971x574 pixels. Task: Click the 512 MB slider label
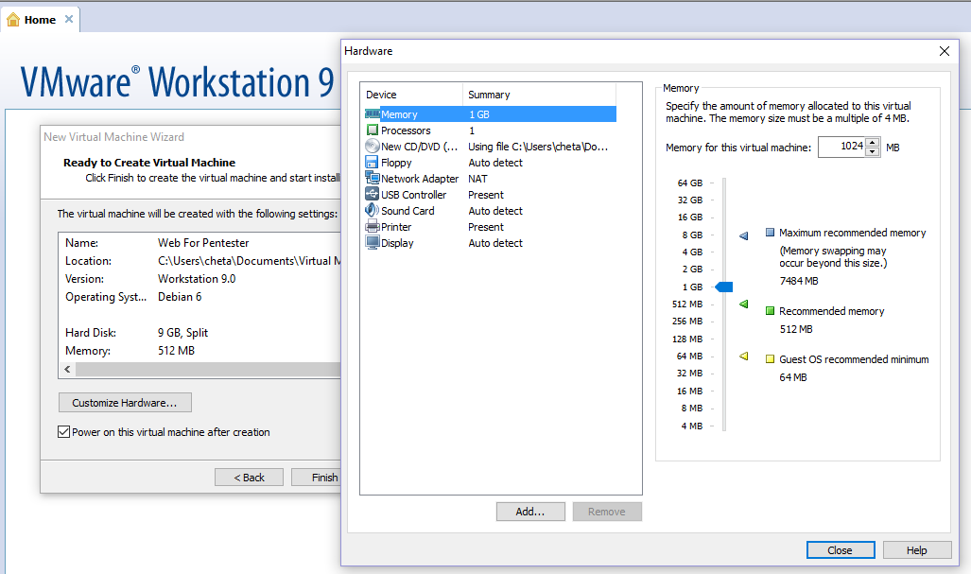(x=687, y=304)
